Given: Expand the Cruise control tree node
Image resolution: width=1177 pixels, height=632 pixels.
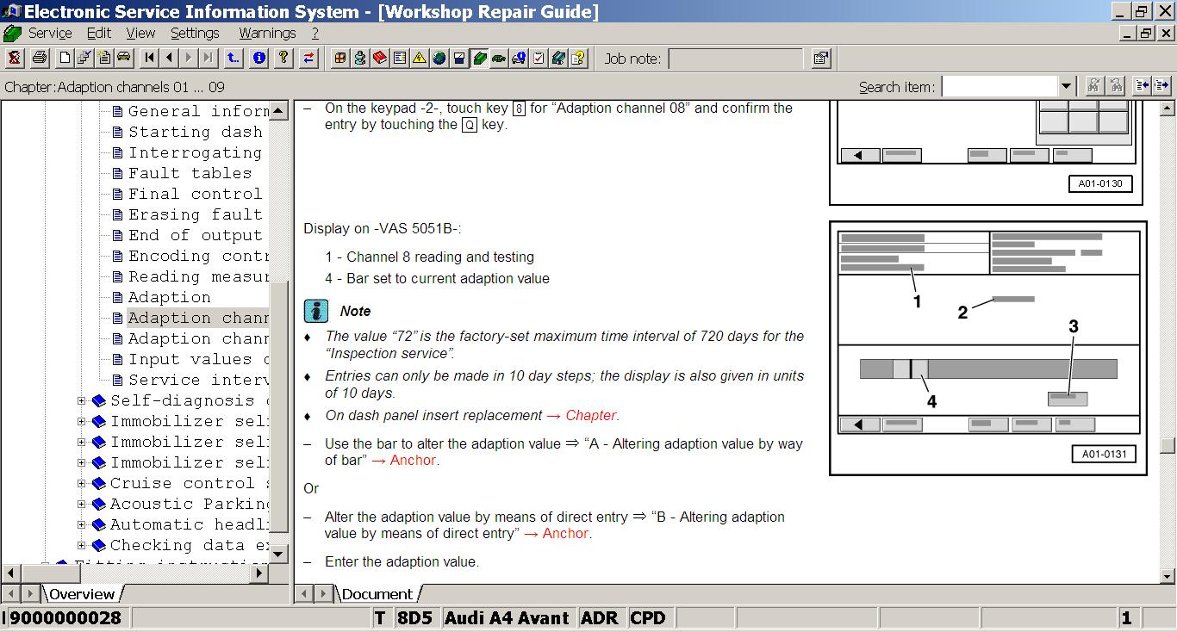Looking at the screenshot, I should pyautogui.click(x=82, y=483).
